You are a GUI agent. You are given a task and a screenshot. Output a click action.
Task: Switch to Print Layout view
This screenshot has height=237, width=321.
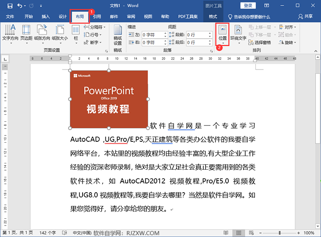[238, 233]
